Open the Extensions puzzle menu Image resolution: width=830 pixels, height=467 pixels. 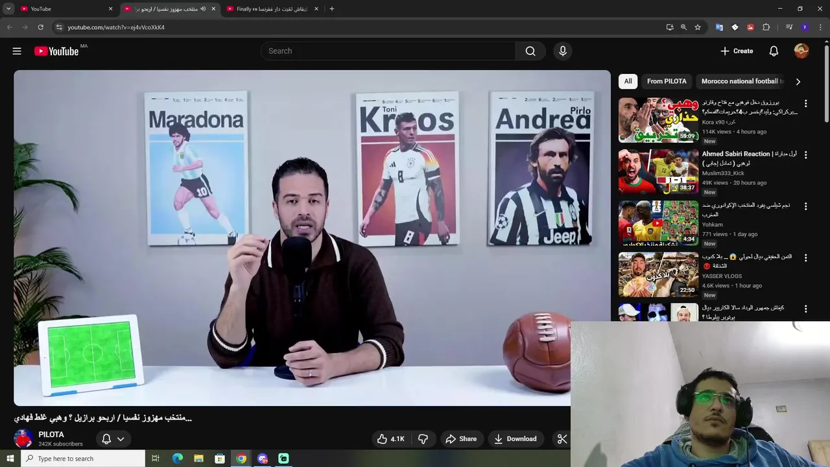coord(766,27)
